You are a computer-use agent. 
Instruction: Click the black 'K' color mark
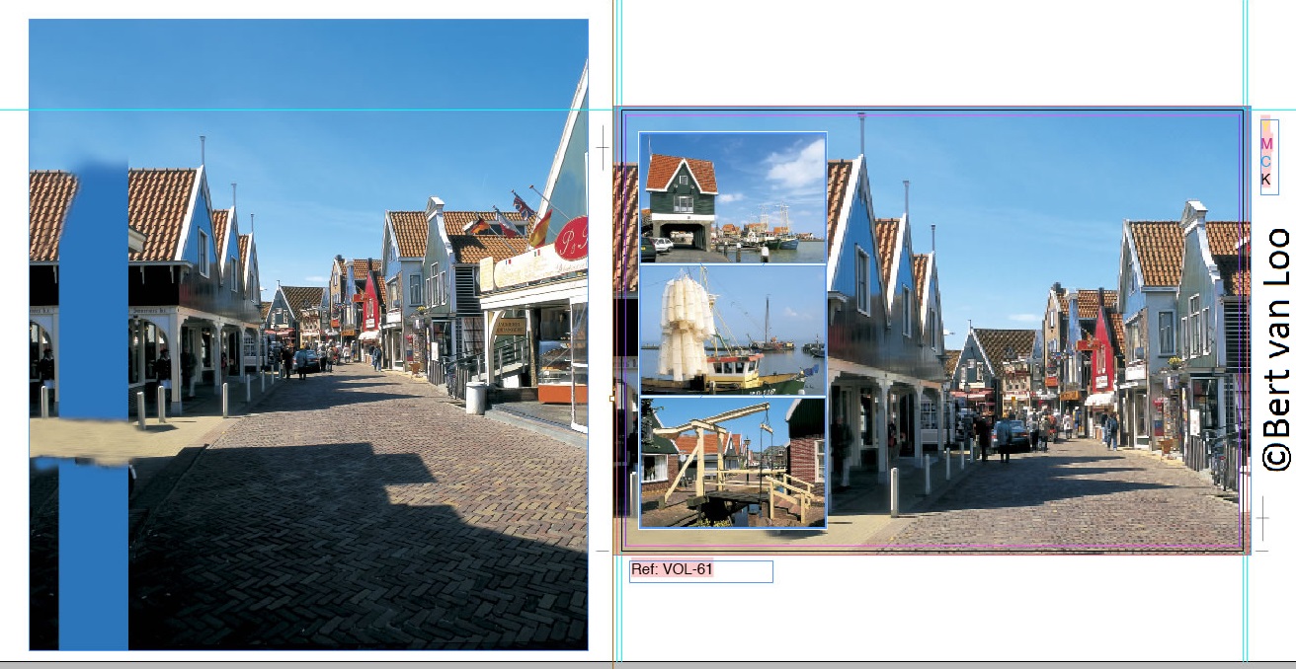click(1266, 180)
